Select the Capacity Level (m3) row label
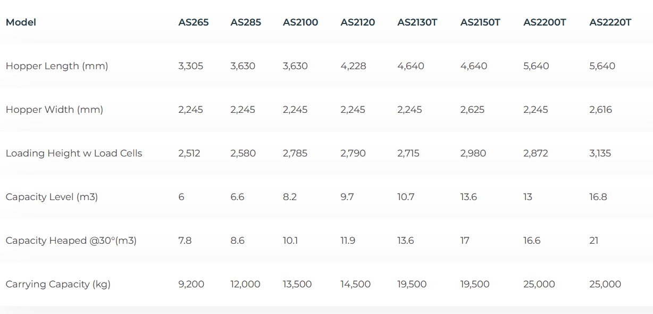This screenshot has height=314, width=653. point(52,197)
